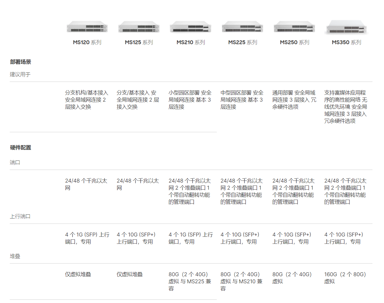Click the text 通用部署 安全局域网连接 3 层接入
This screenshot has width=384, height=303.
pyautogui.click(x=294, y=100)
